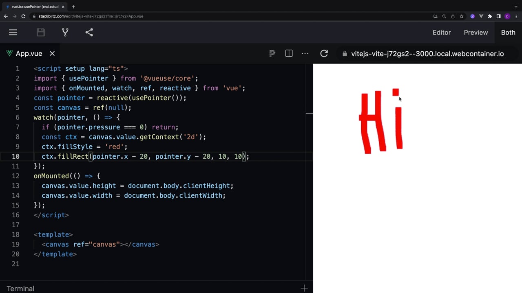Switch to Preview view
The height and width of the screenshot is (293, 522).
[476, 33]
